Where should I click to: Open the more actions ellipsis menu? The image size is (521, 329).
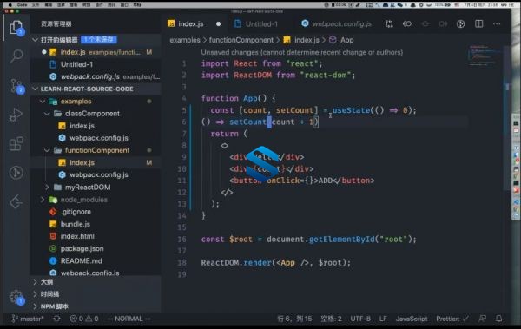(x=497, y=24)
